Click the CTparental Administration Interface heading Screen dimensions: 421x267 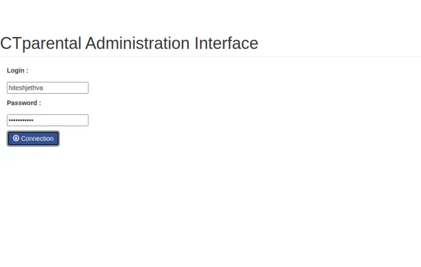[x=129, y=43]
